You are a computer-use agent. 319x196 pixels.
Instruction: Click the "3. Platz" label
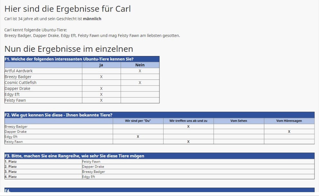11,172
